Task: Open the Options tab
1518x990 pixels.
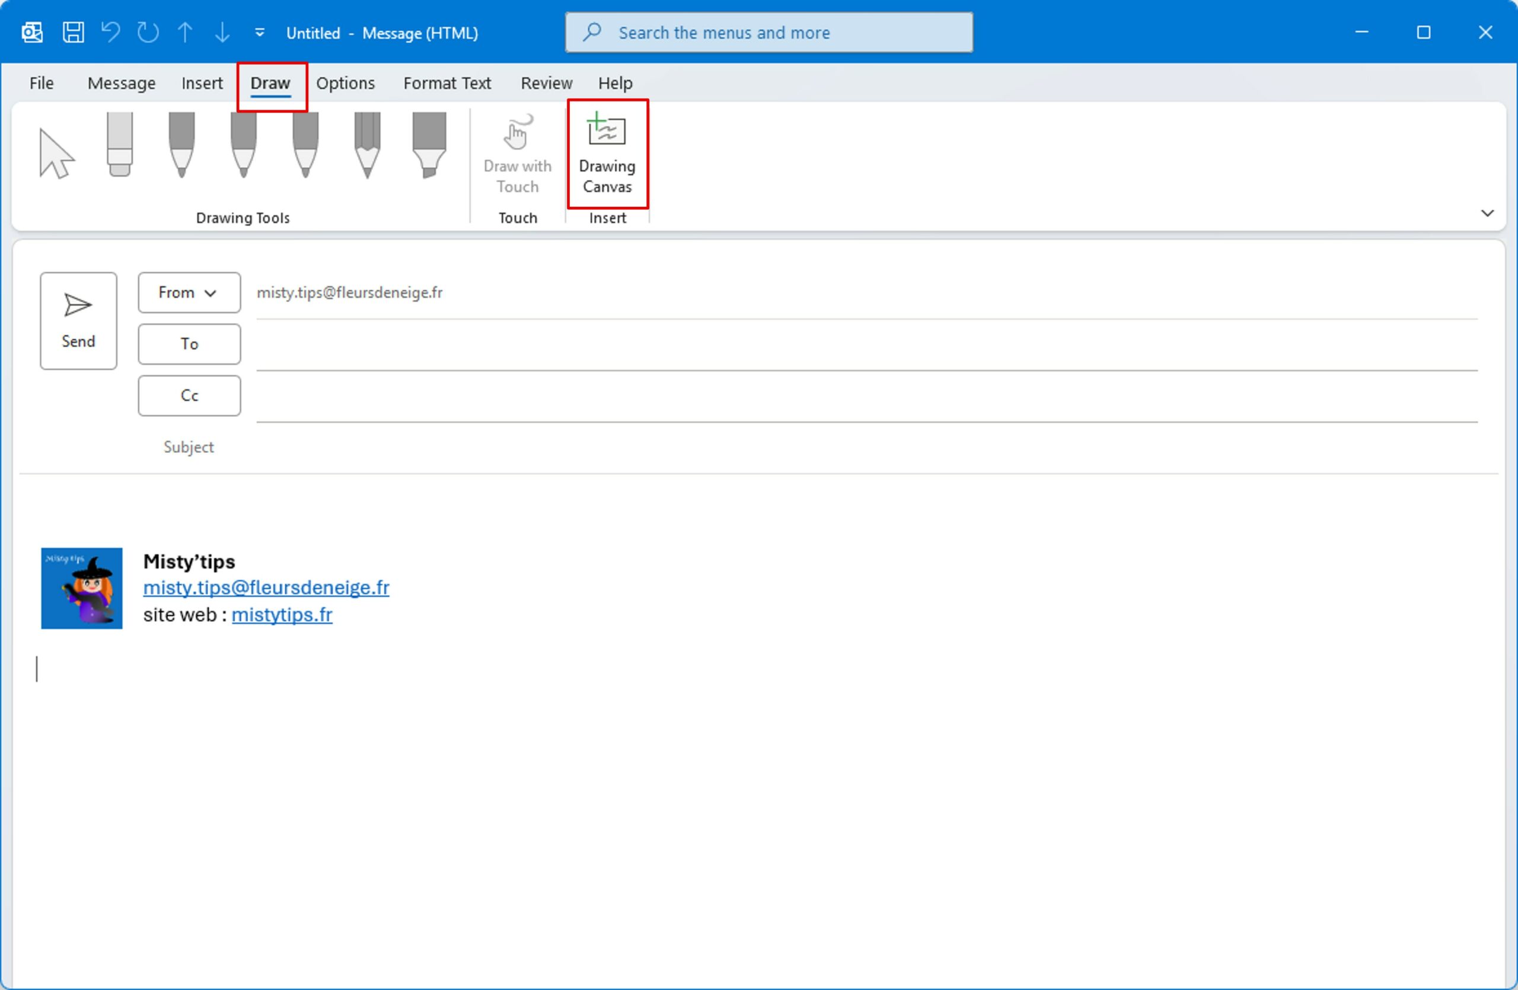Action: (345, 83)
